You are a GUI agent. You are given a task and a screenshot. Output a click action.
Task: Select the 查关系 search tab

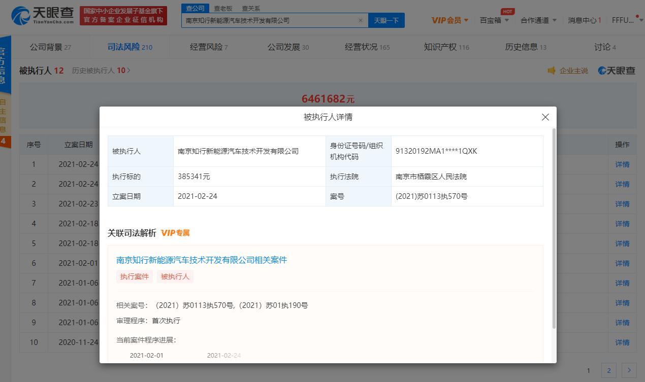(x=251, y=8)
